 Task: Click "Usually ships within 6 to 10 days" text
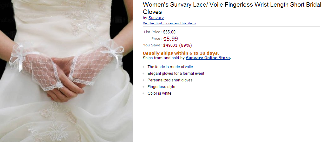(181, 53)
